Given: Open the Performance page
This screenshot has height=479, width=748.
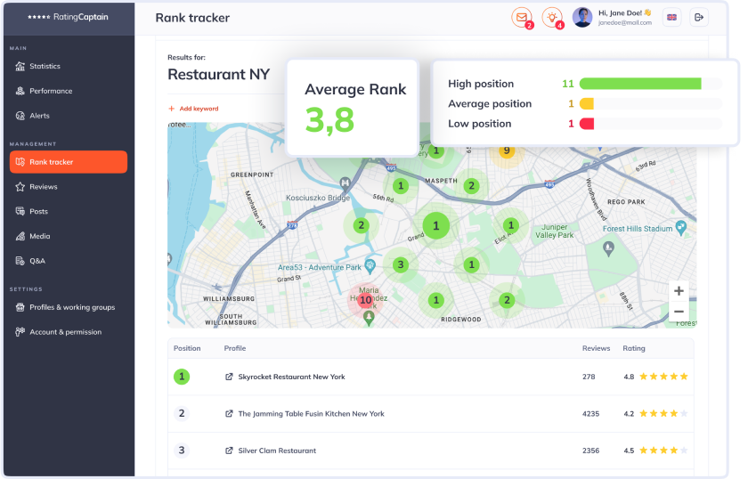Looking at the screenshot, I should click(x=69, y=91).
